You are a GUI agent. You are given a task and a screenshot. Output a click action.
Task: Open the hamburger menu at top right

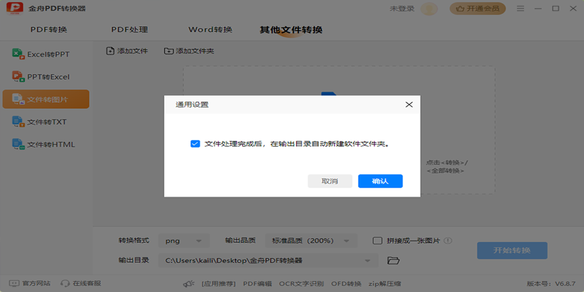click(520, 8)
